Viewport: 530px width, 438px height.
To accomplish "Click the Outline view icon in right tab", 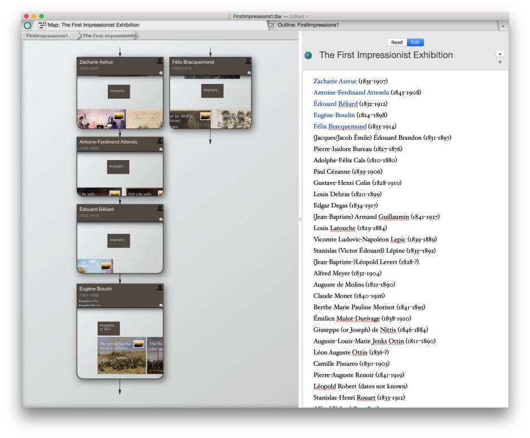I will tap(272, 25).
